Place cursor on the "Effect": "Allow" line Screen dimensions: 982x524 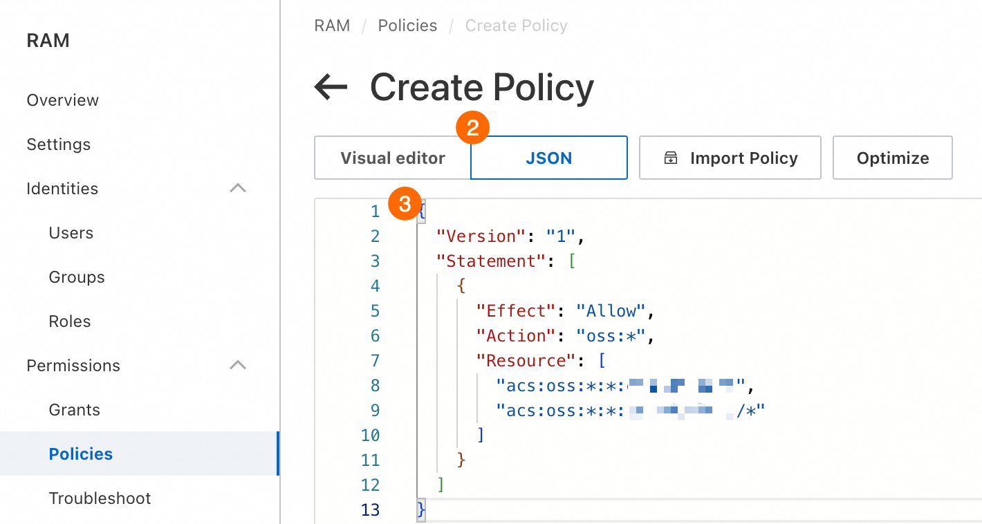click(565, 311)
